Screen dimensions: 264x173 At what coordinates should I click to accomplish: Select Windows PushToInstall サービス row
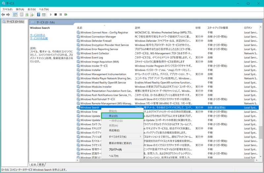point(168,99)
